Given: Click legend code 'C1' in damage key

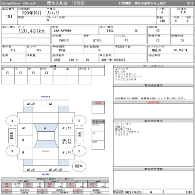Looking at the screenshot, I should pyautogui.click(x=92, y=184).
